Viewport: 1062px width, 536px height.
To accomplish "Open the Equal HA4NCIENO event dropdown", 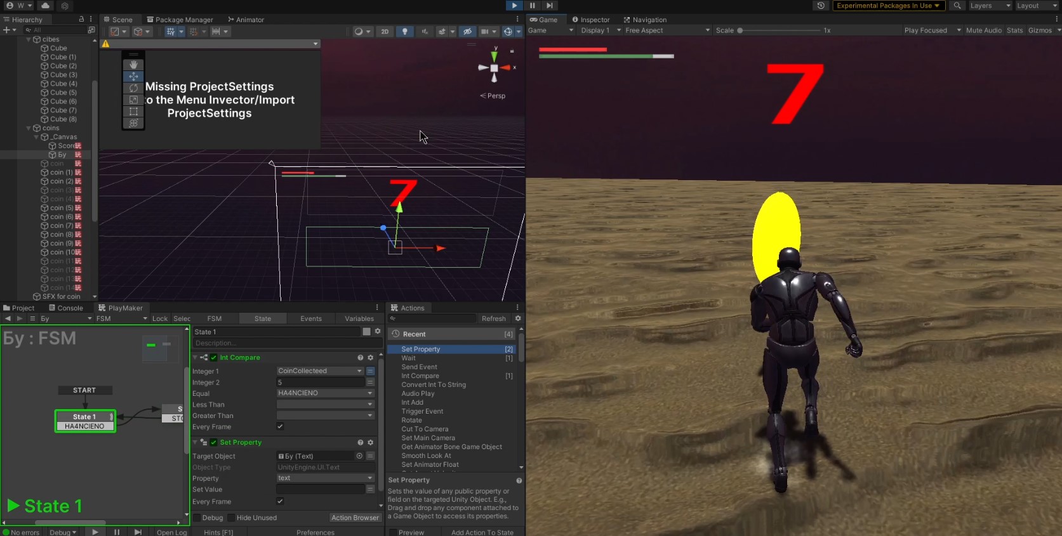I will coord(326,393).
